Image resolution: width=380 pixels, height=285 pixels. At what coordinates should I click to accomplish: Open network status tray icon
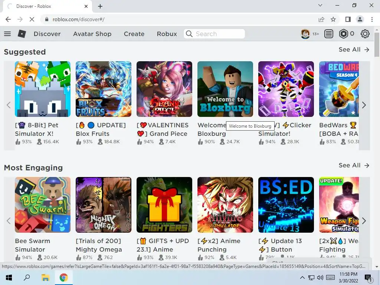pyautogui.click(x=311, y=278)
